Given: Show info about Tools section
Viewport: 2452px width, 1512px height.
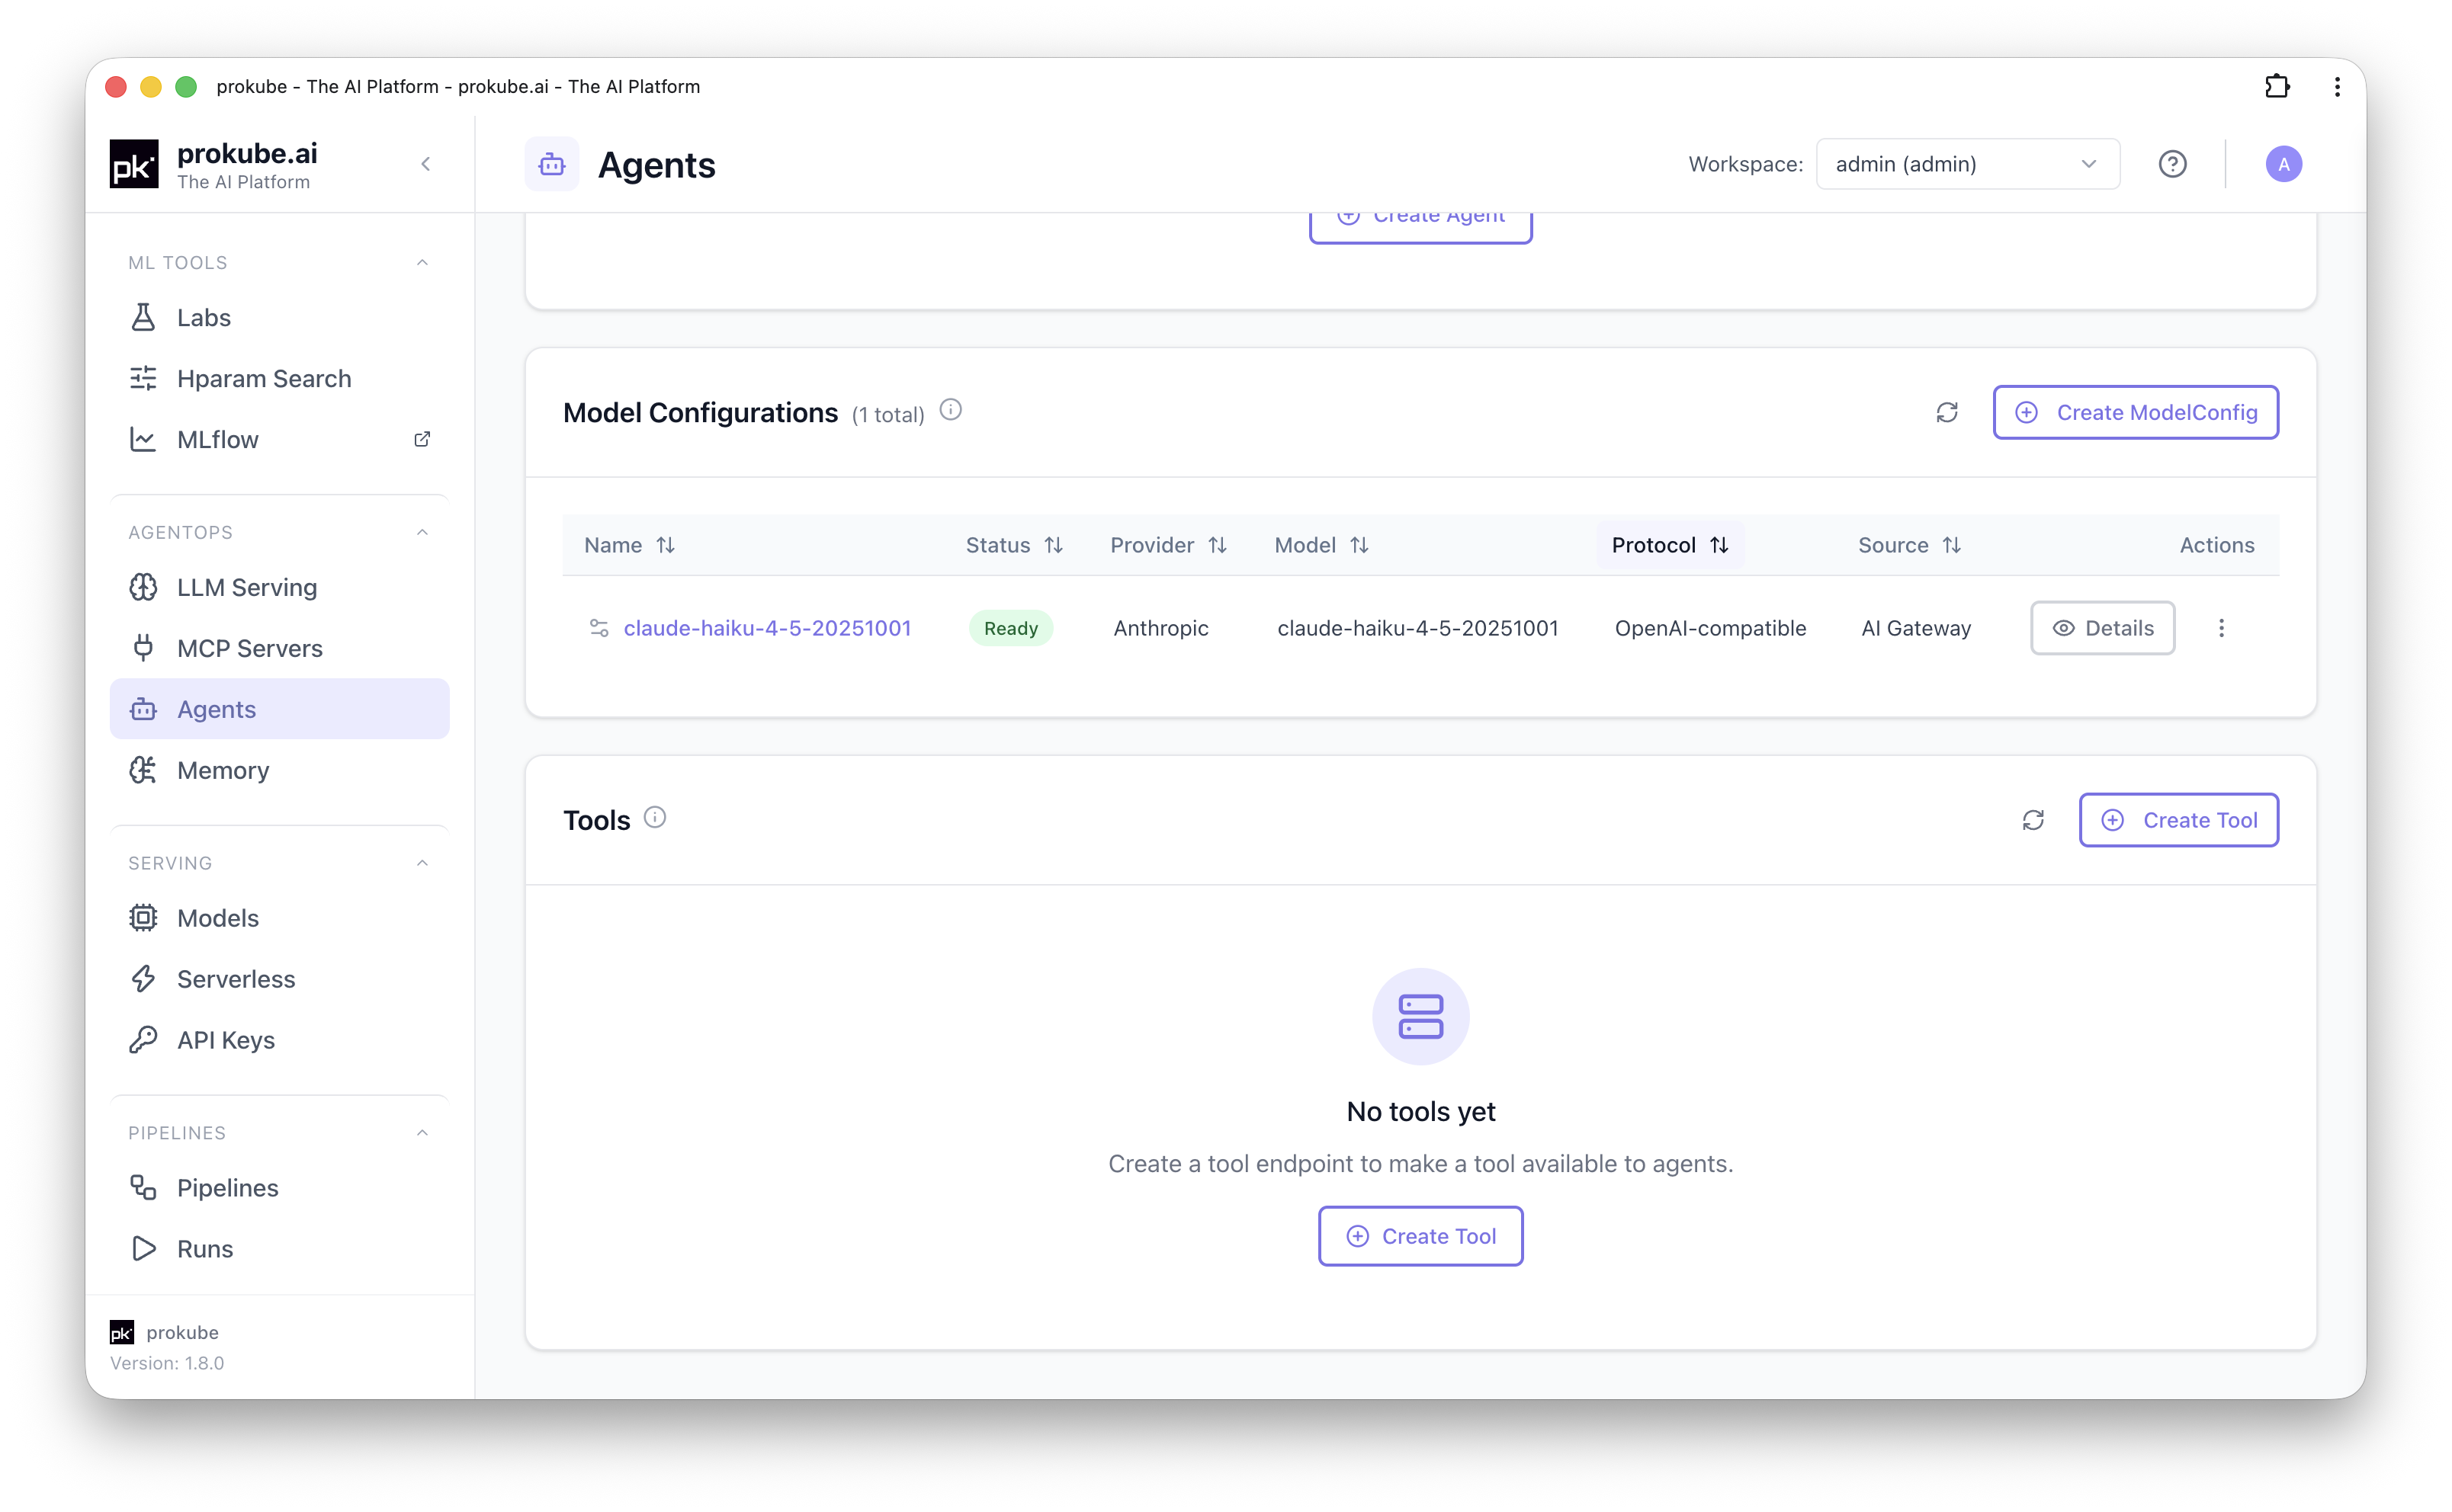Looking at the screenshot, I should 654,817.
